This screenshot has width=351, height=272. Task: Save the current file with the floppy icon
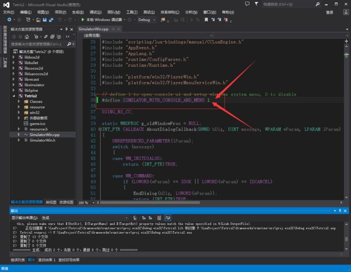[x=45, y=20]
